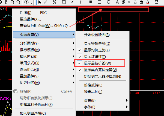The width and height of the screenshot is (164, 116).
Task: Expand the 历史回忆(M) submenu
Action: (44, 83)
